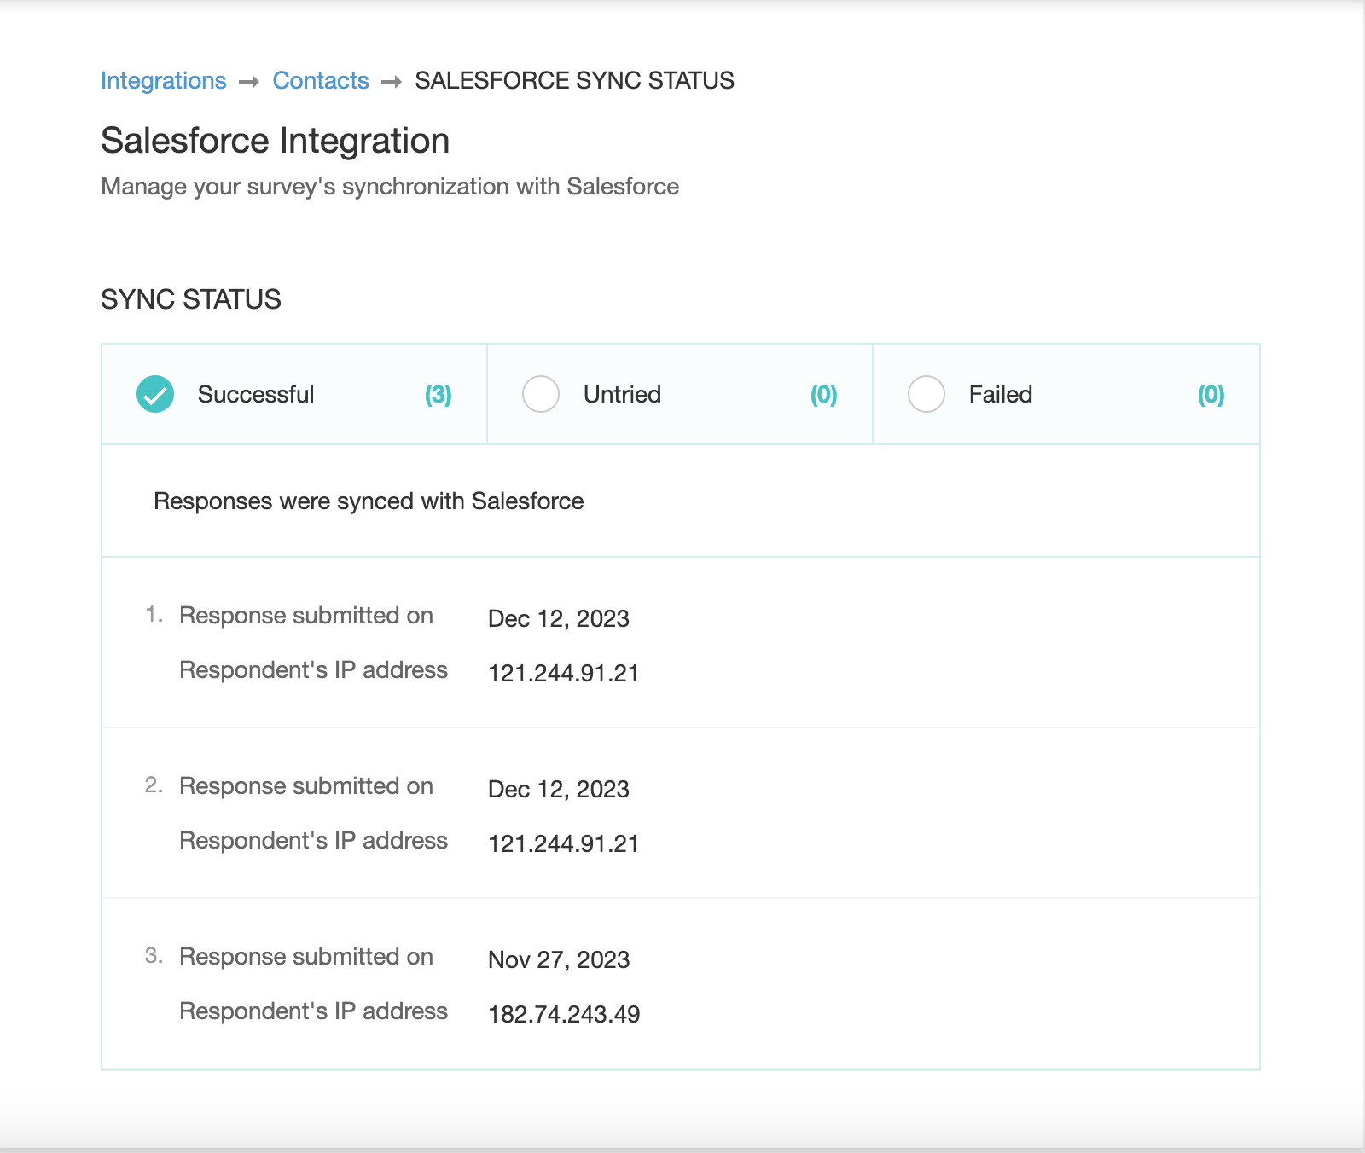Click the Successful count (3)
Viewport: 1365px width, 1153px height.
[439, 395]
